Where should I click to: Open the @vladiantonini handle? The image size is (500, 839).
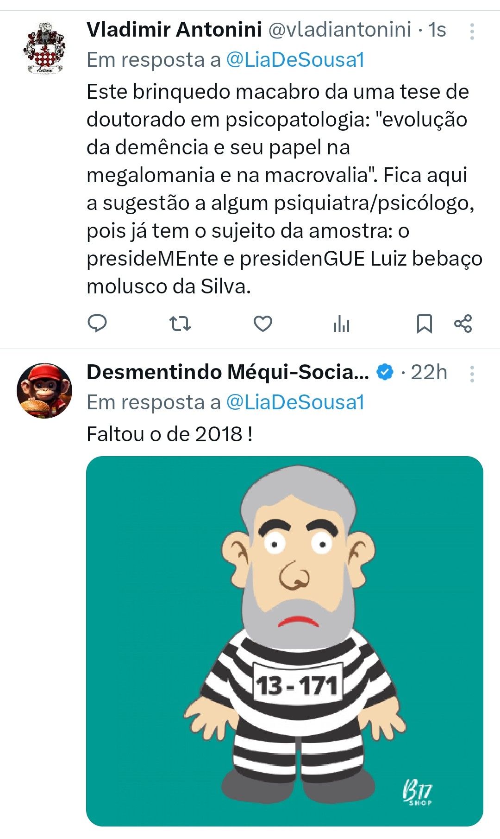pyautogui.click(x=339, y=30)
